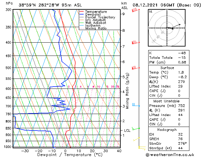This screenshot has height=157, width=204.
Task: Click the Parcel Trajectory legend label
Action: (100, 17)
